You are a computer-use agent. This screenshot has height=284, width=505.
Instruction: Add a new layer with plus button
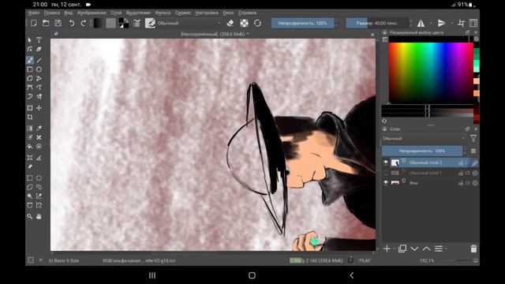tap(387, 248)
